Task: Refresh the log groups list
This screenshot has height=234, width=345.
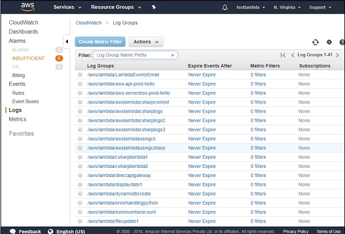Action: click(315, 42)
